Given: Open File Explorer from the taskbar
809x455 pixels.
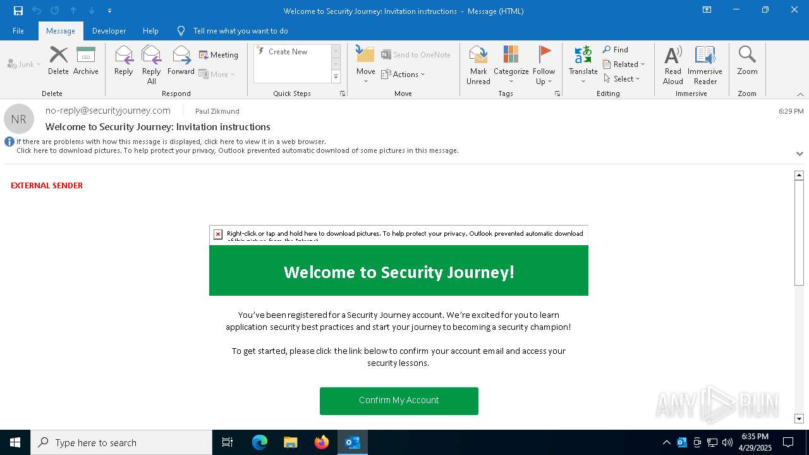Looking at the screenshot, I should tap(290, 442).
